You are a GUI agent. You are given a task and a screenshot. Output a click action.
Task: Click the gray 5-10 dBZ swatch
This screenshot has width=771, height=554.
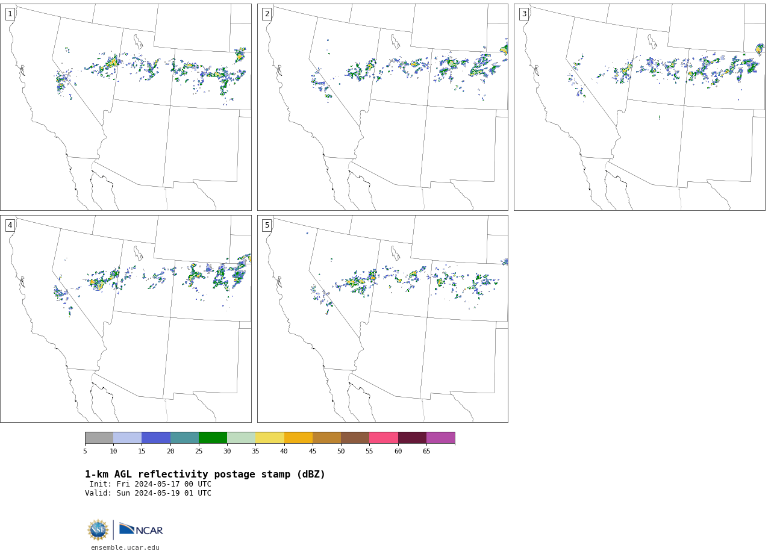click(99, 438)
